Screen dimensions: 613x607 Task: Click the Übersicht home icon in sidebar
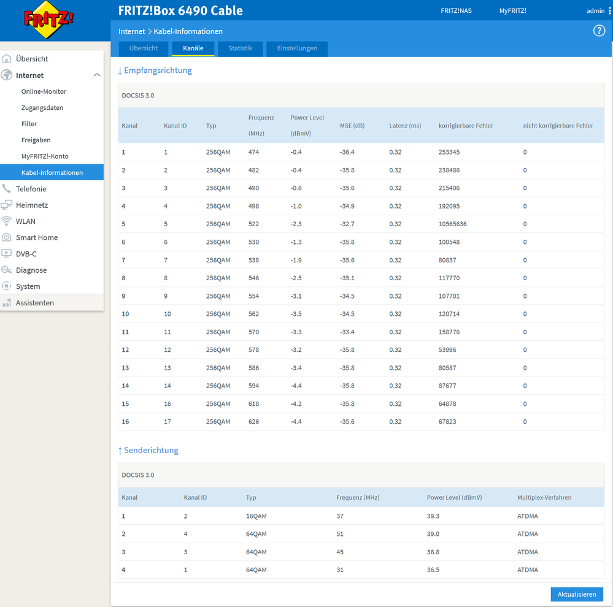7,59
